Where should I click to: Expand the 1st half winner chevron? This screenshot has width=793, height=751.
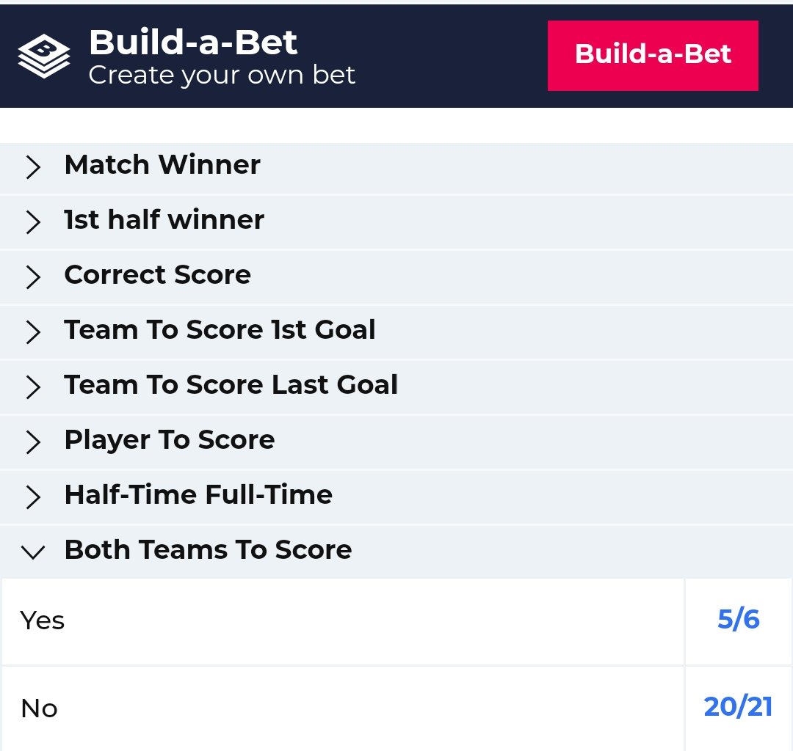(x=33, y=222)
